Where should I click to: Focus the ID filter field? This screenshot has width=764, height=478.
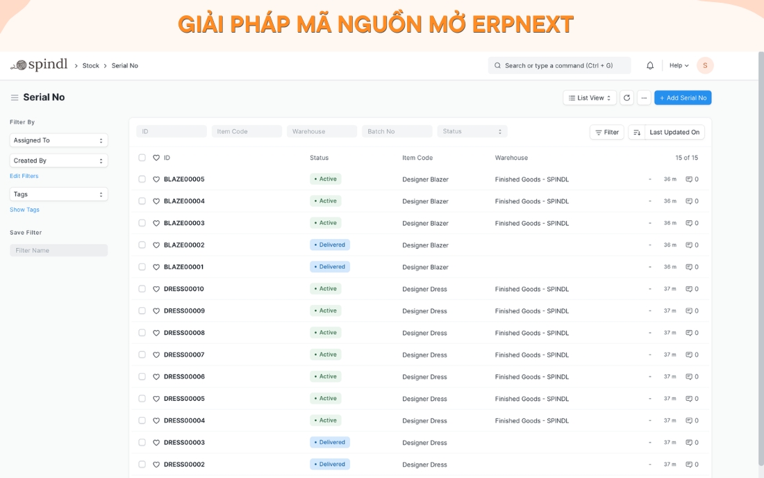172,131
